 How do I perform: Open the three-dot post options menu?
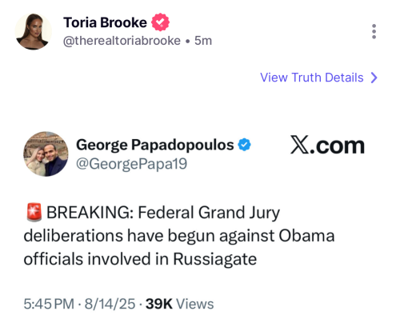point(374,31)
